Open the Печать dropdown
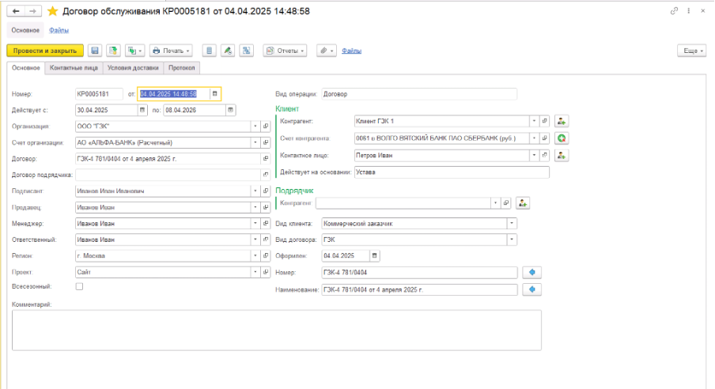Image resolution: width=715 pixels, height=389 pixels. 171,51
